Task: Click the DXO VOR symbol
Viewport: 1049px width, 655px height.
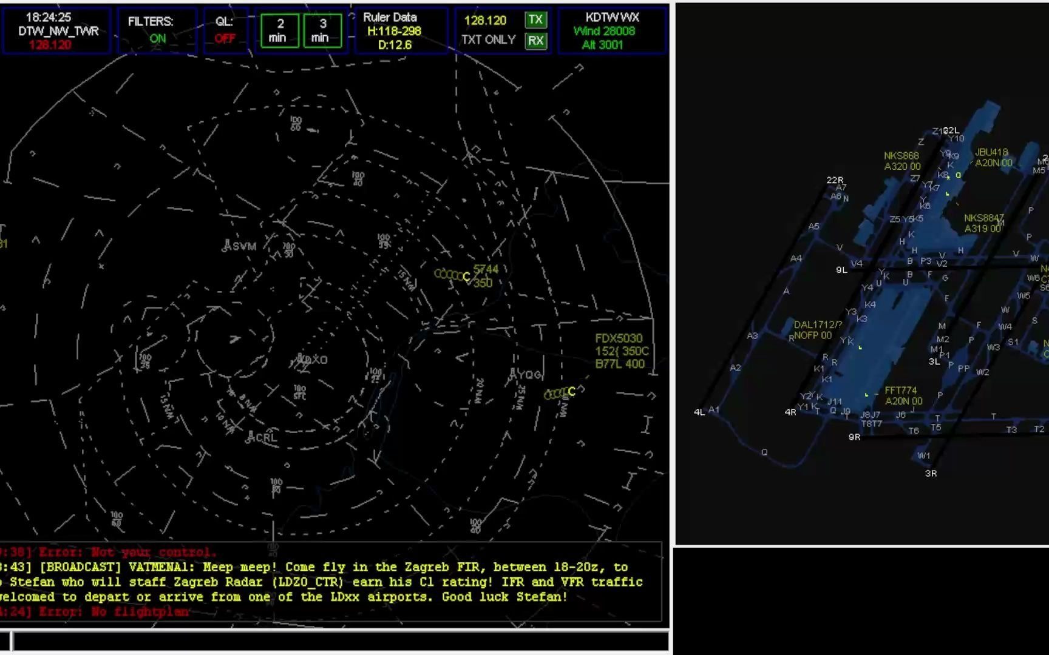Action: [300, 360]
